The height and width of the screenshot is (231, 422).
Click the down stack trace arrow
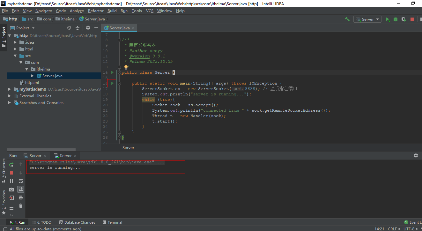coord(21,173)
